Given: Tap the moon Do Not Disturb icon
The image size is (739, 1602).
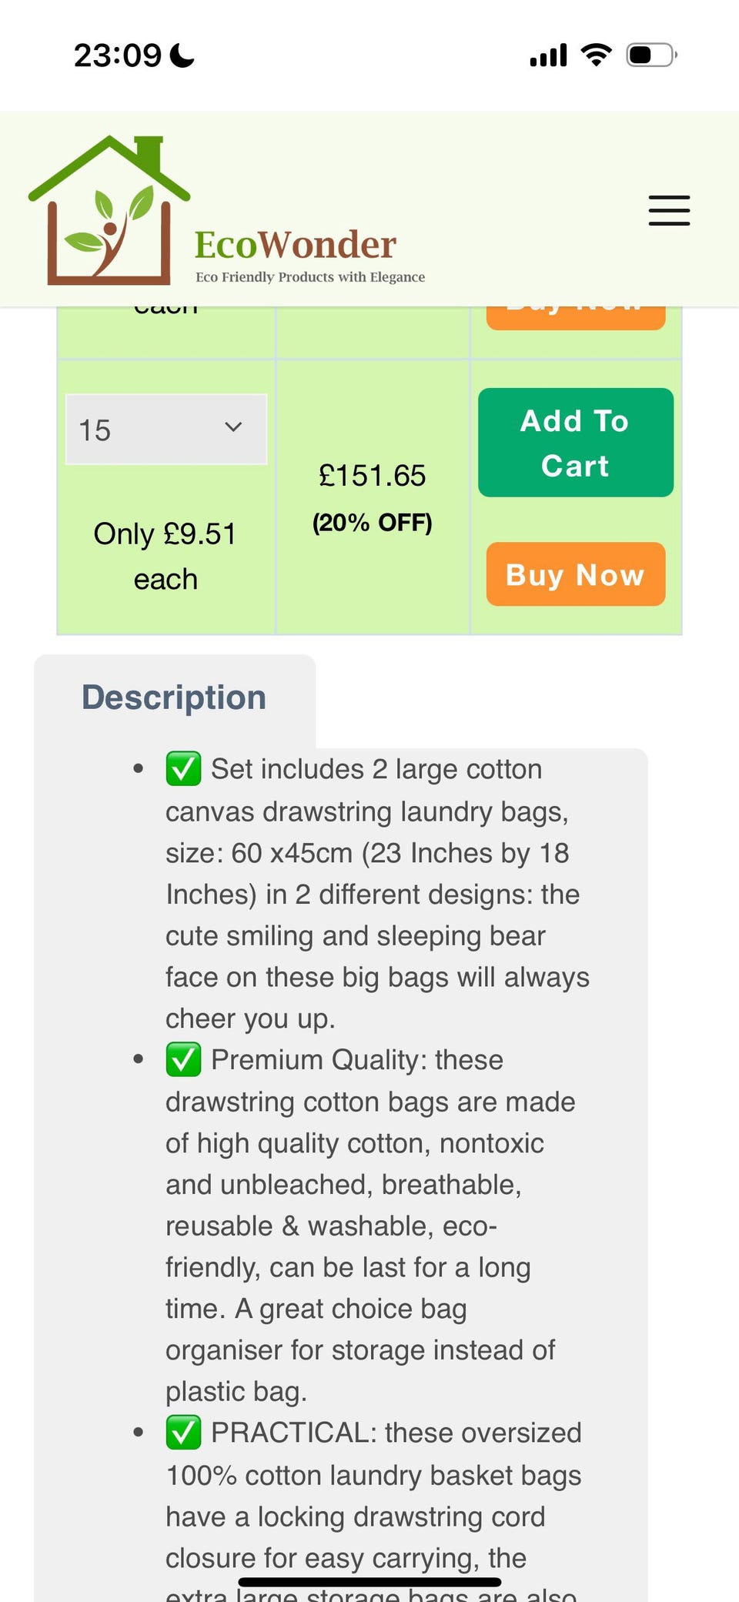Looking at the screenshot, I should (182, 55).
